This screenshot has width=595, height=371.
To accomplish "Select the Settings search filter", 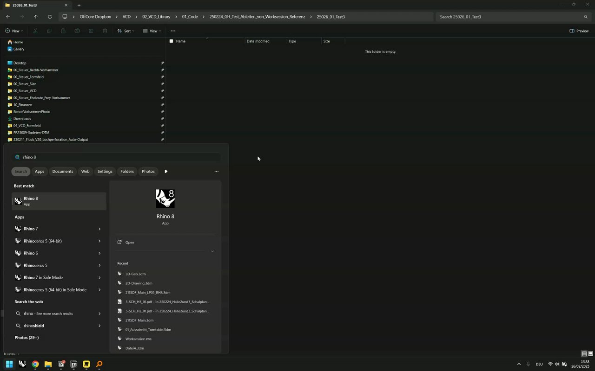I will 105,172.
